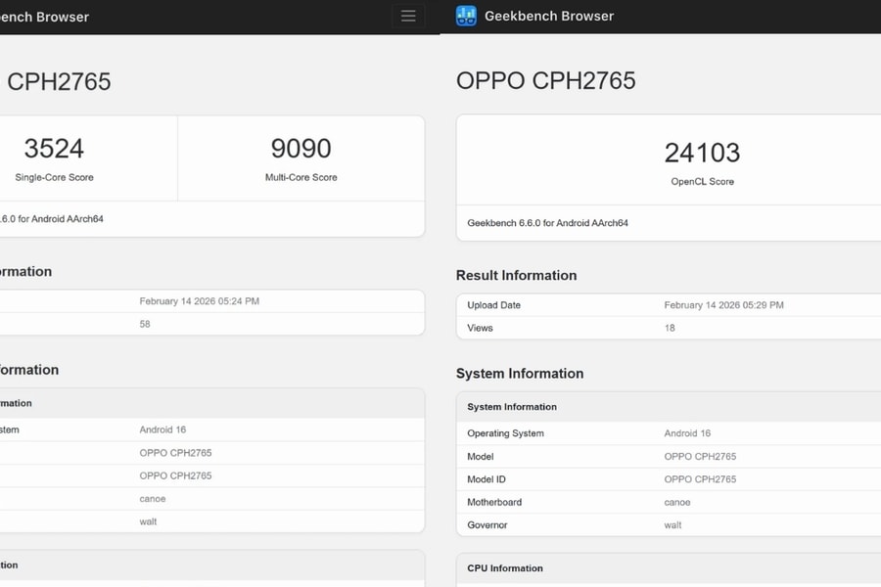881x587 pixels.
Task: Click the Governor row label
Action: tap(487, 525)
